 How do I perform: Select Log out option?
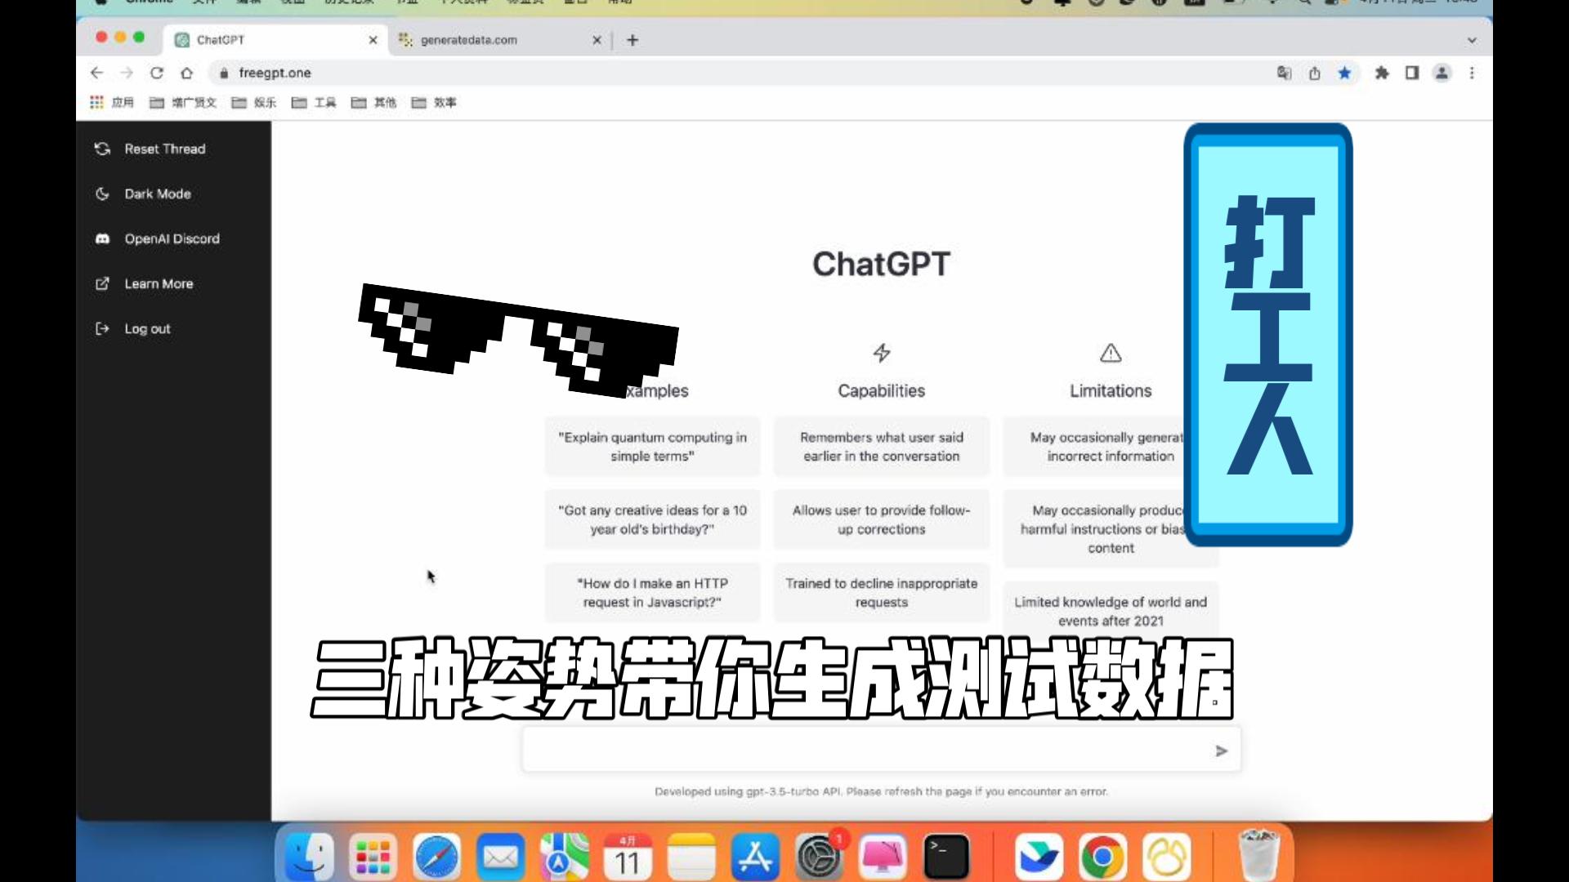click(146, 328)
